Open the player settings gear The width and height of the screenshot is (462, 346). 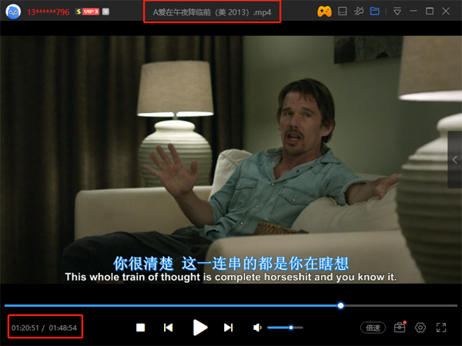[x=420, y=328]
